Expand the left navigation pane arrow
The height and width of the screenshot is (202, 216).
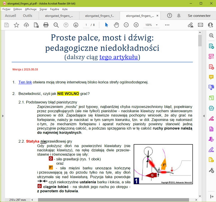[3, 116]
